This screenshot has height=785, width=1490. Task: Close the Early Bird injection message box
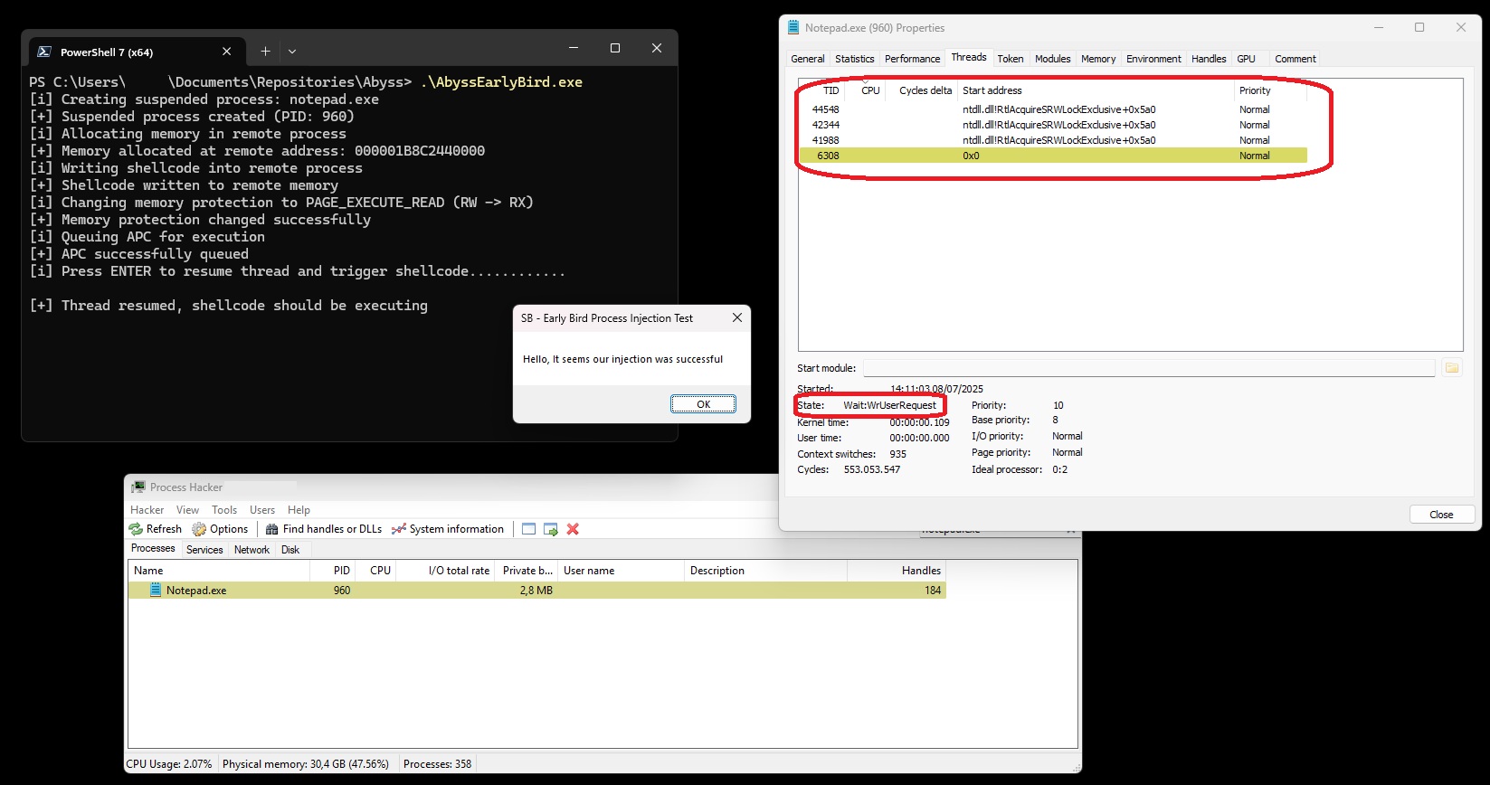tap(737, 317)
